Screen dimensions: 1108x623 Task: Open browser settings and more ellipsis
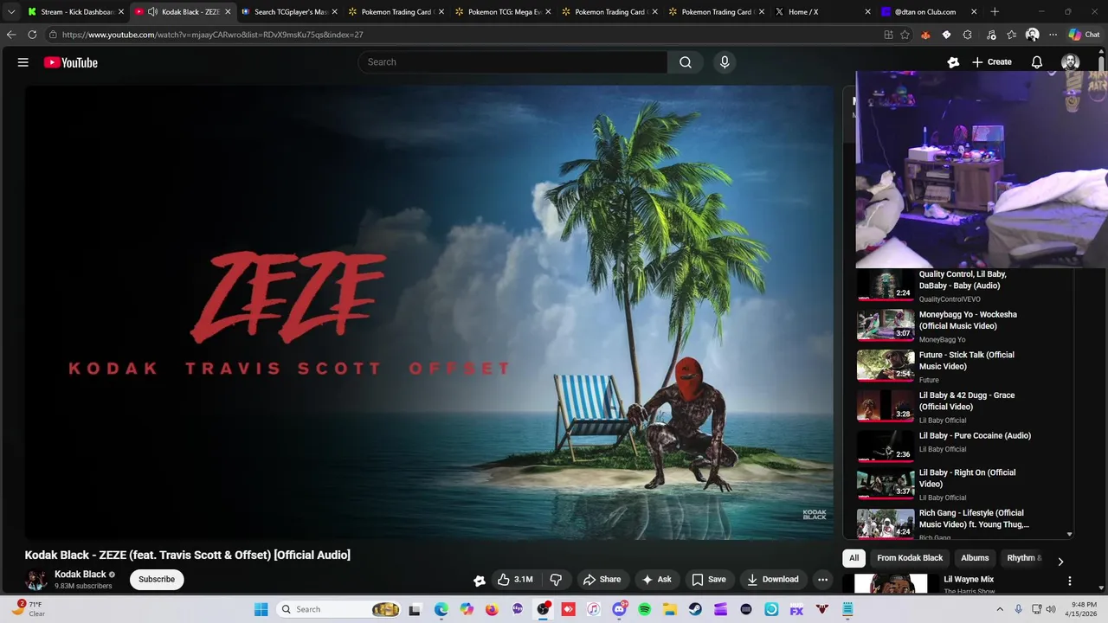tap(1053, 35)
